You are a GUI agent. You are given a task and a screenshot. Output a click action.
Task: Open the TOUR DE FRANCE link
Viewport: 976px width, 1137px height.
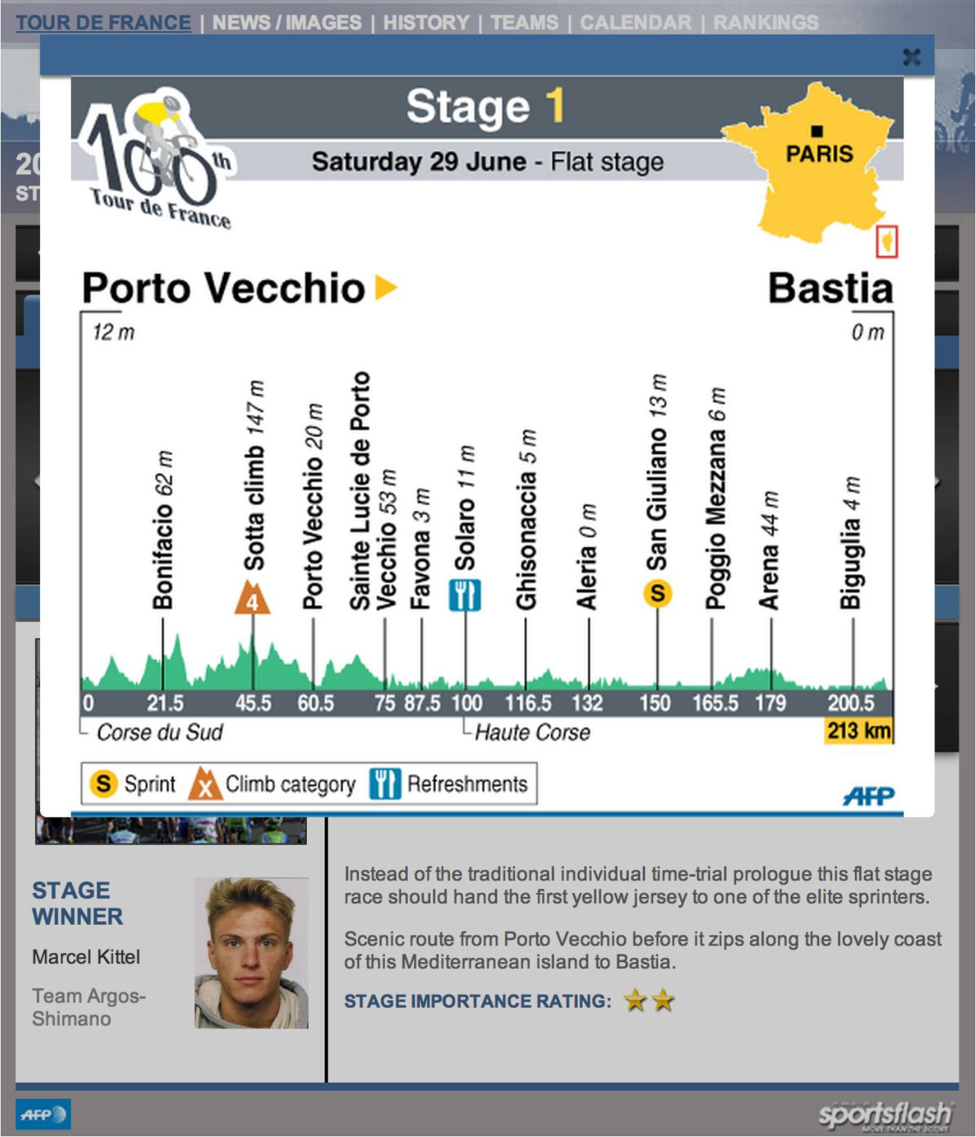pyautogui.click(x=103, y=22)
